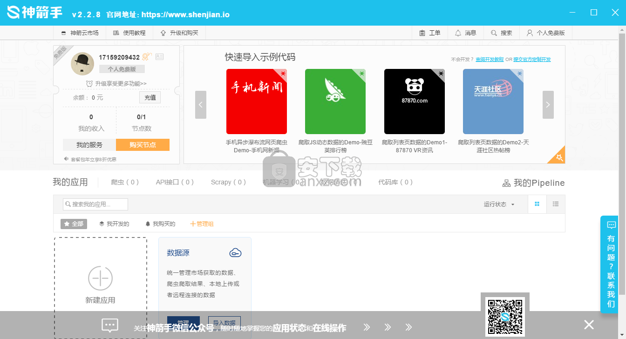Click the cloud icon on 数据源 card
The height and width of the screenshot is (339, 626).
coord(236,253)
